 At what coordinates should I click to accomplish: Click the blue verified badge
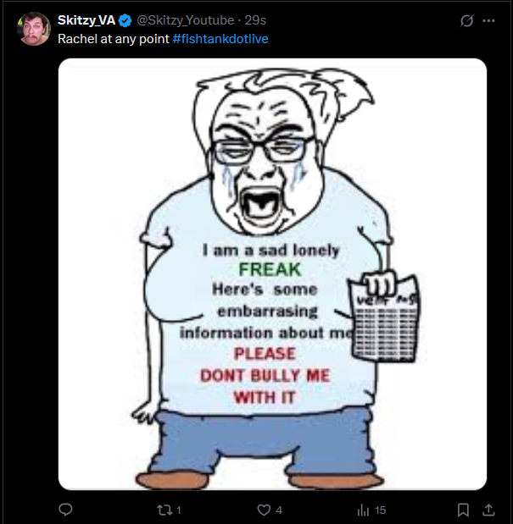(125, 20)
